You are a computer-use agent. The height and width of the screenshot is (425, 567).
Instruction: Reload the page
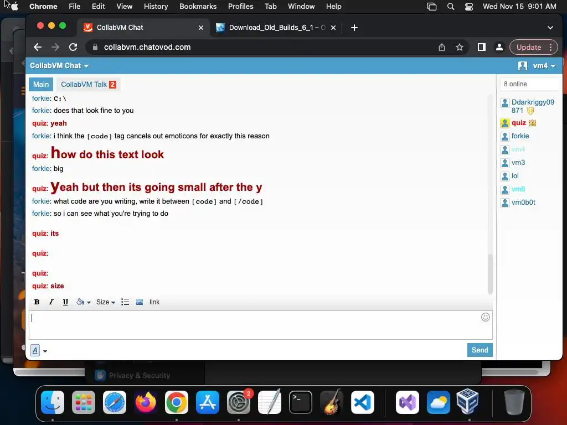73,48
